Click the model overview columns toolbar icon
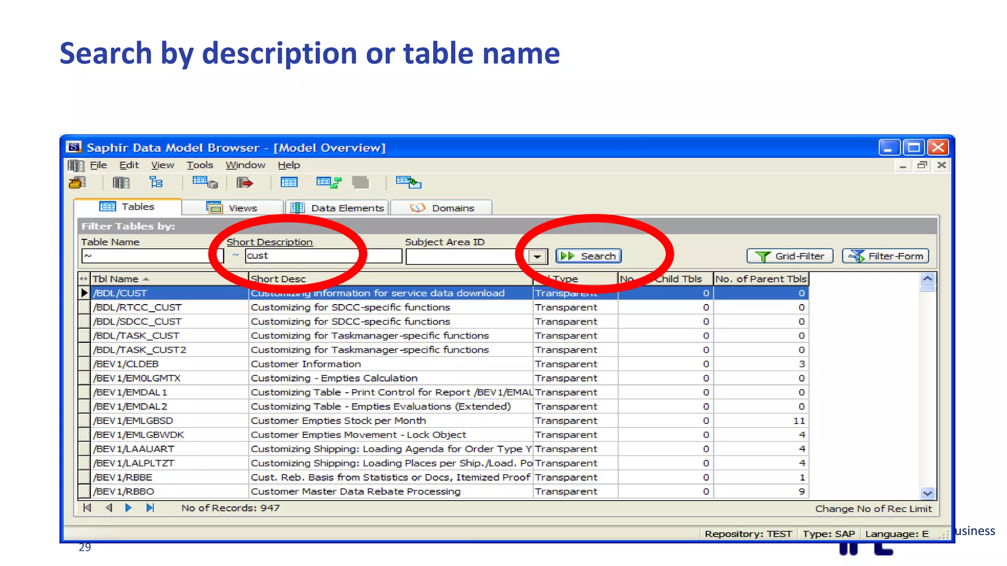The width and height of the screenshot is (1007, 566). (121, 183)
